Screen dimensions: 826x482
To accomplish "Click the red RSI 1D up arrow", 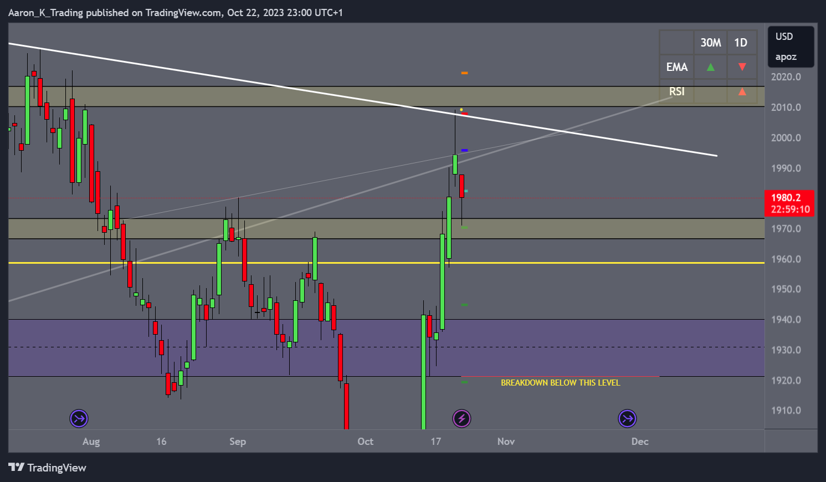I will [742, 91].
